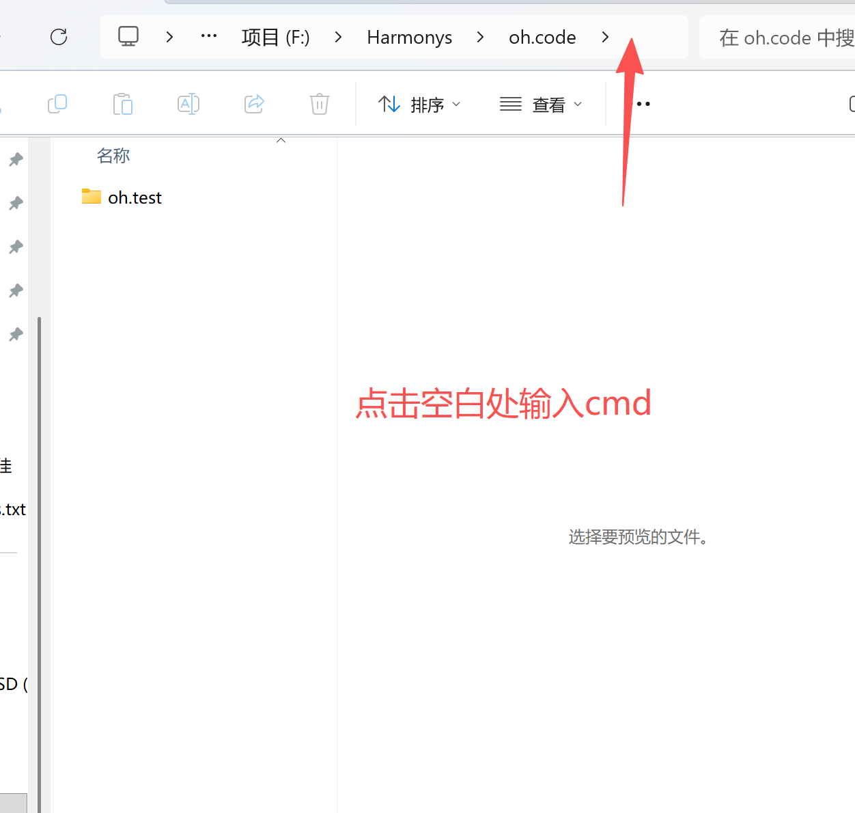This screenshot has height=813, width=855.
Task: Open the 查看 view options dropdown
Action: tap(540, 104)
